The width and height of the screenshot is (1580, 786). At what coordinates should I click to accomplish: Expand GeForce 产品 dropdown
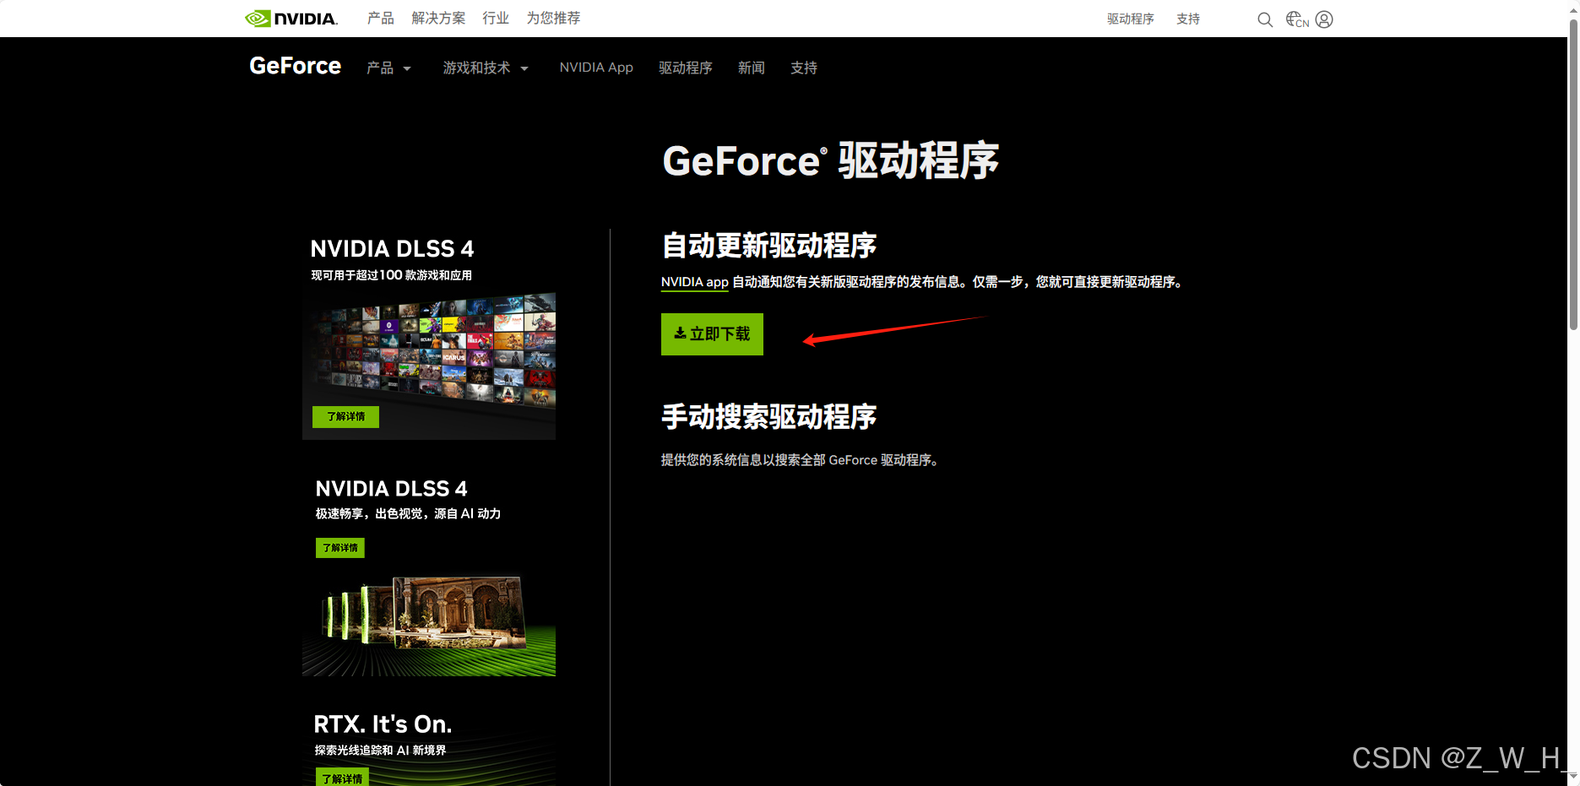(388, 68)
